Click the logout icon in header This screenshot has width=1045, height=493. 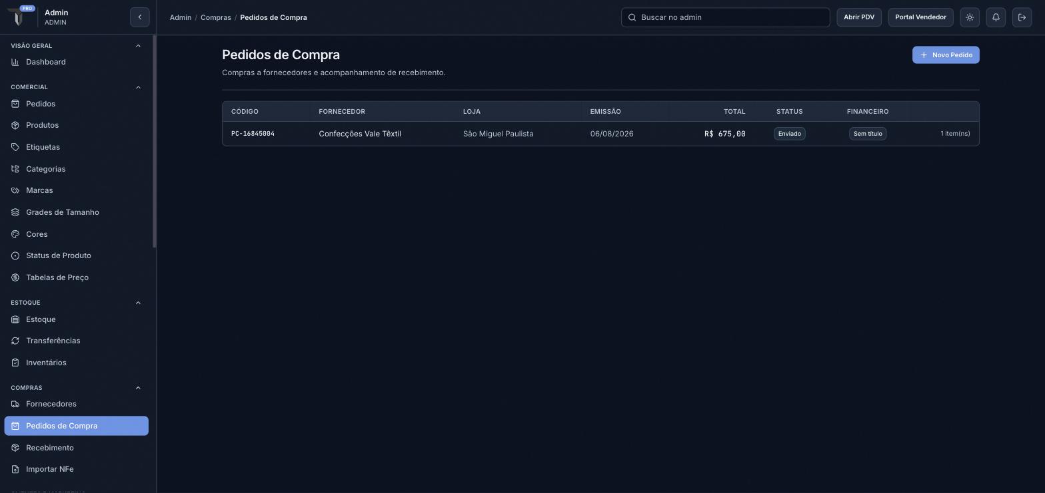tap(1022, 17)
